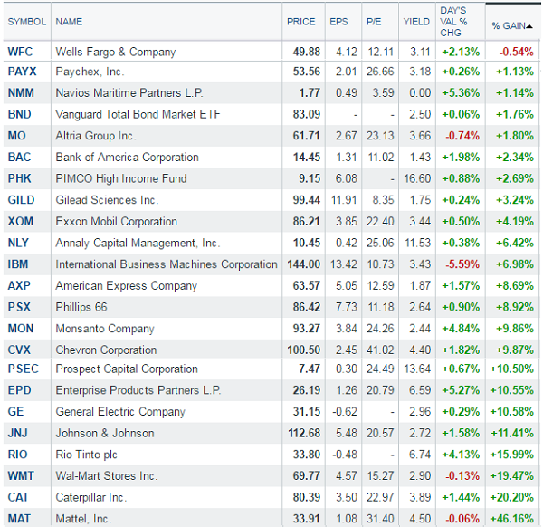The width and height of the screenshot is (543, 527).
Task: Select Rio Tinto plc name
Action: click(x=87, y=455)
